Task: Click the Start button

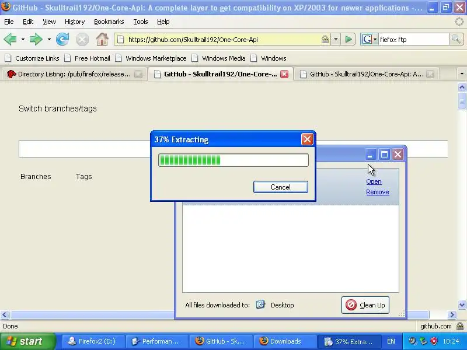Action: click(28, 341)
